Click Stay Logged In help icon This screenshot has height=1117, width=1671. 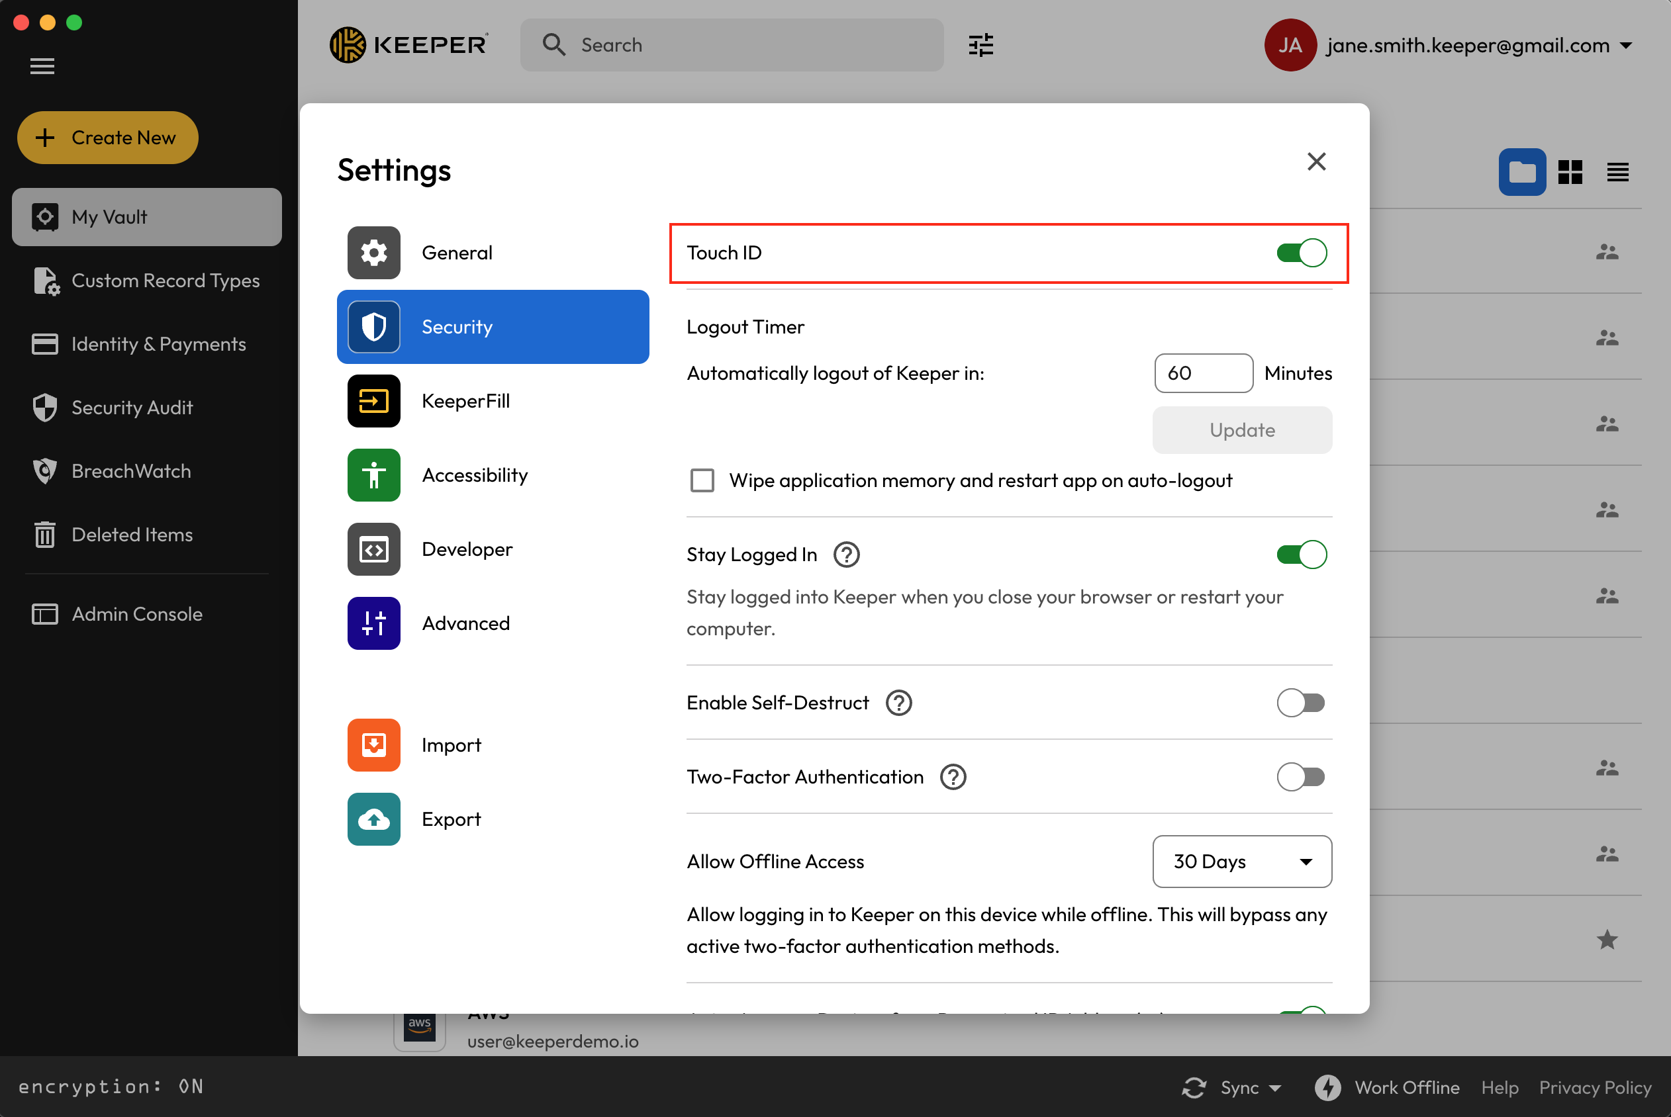tap(847, 555)
